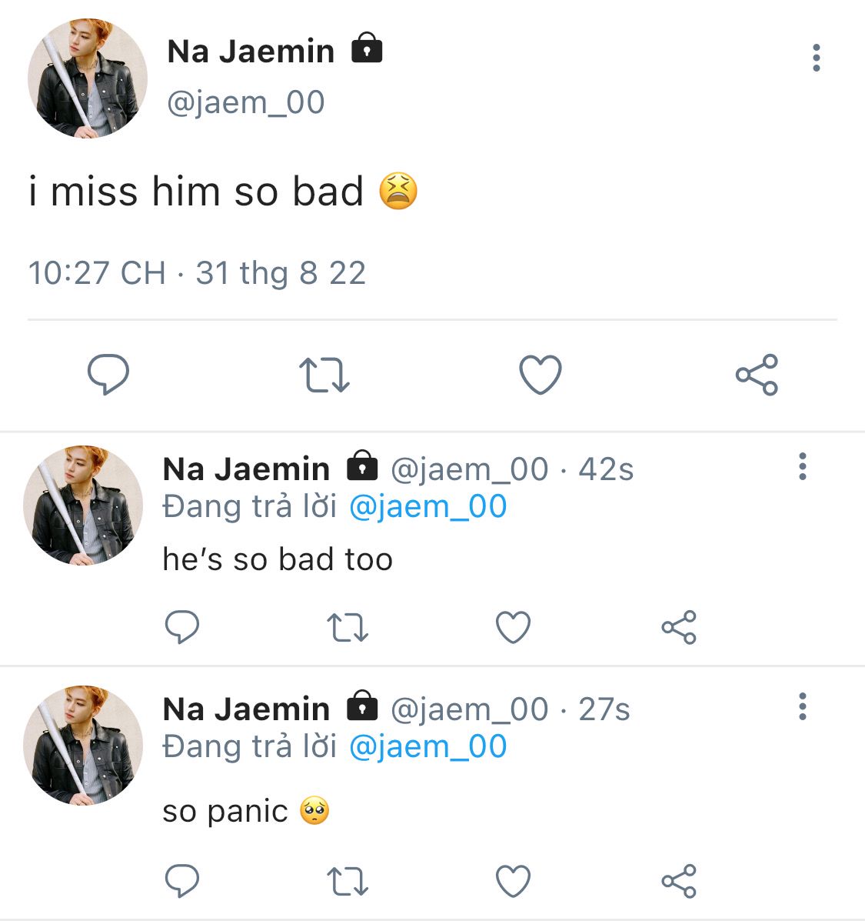Share the 'i miss him so bad' tweet
Image resolution: width=865 pixels, height=921 pixels.
pyautogui.click(x=757, y=375)
